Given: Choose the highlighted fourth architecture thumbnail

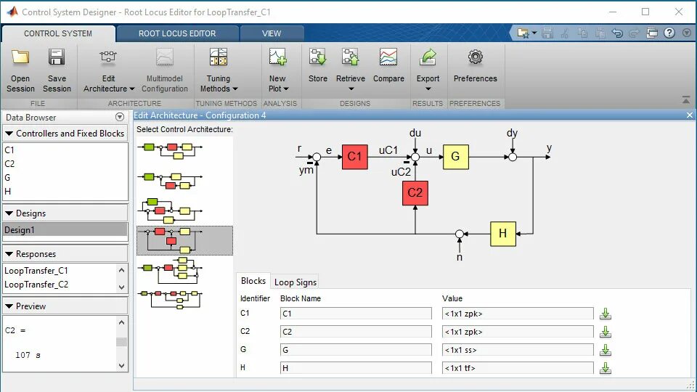Looking at the screenshot, I should click(184, 240).
